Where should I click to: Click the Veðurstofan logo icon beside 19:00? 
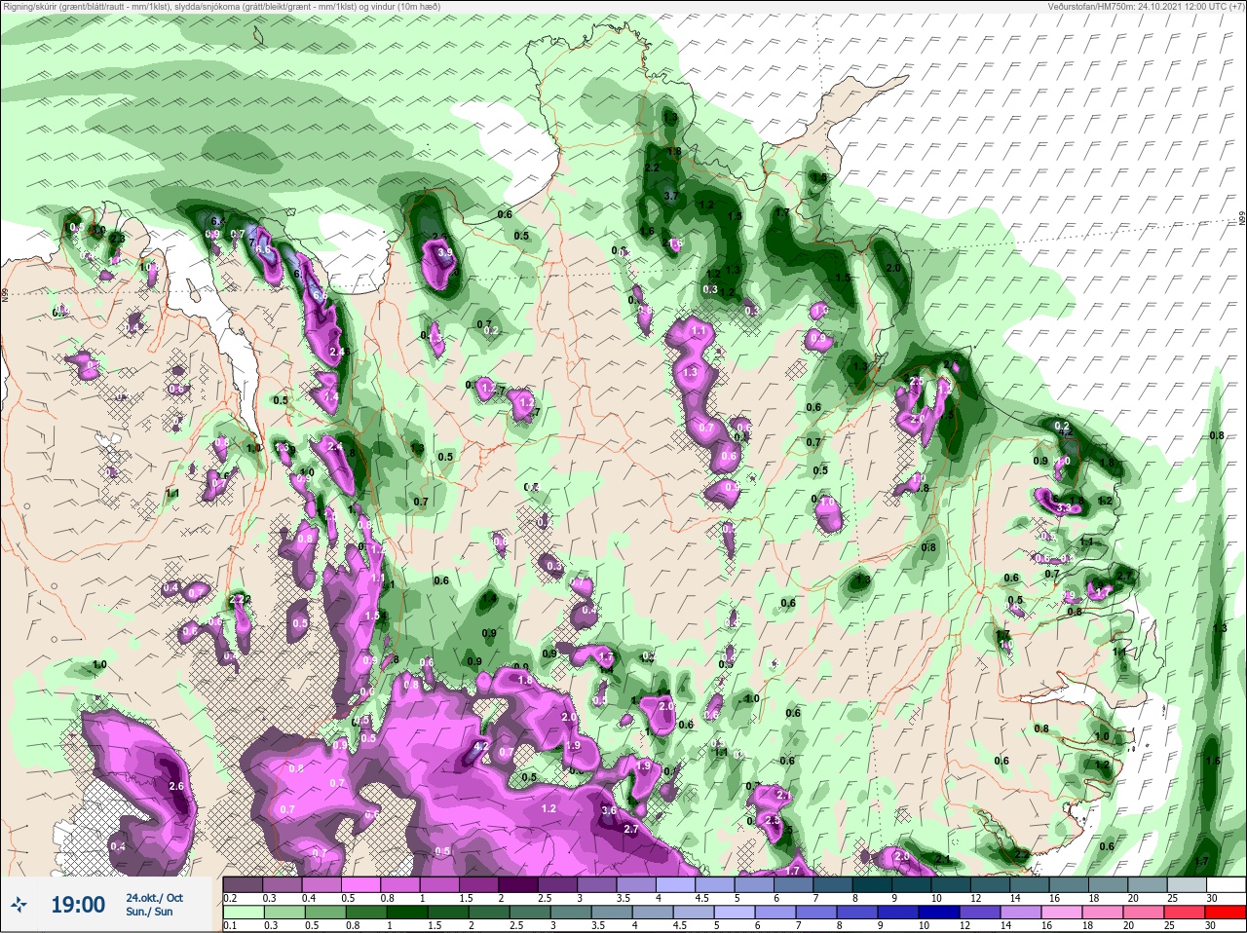click(19, 906)
